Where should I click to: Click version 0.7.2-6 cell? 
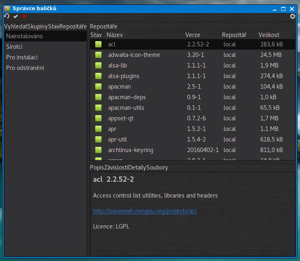pyautogui.click(x=196, y=118)
